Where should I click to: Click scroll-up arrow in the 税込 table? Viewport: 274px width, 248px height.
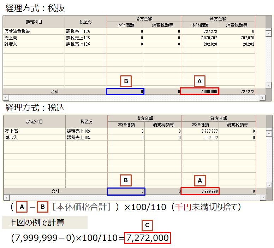269,134
